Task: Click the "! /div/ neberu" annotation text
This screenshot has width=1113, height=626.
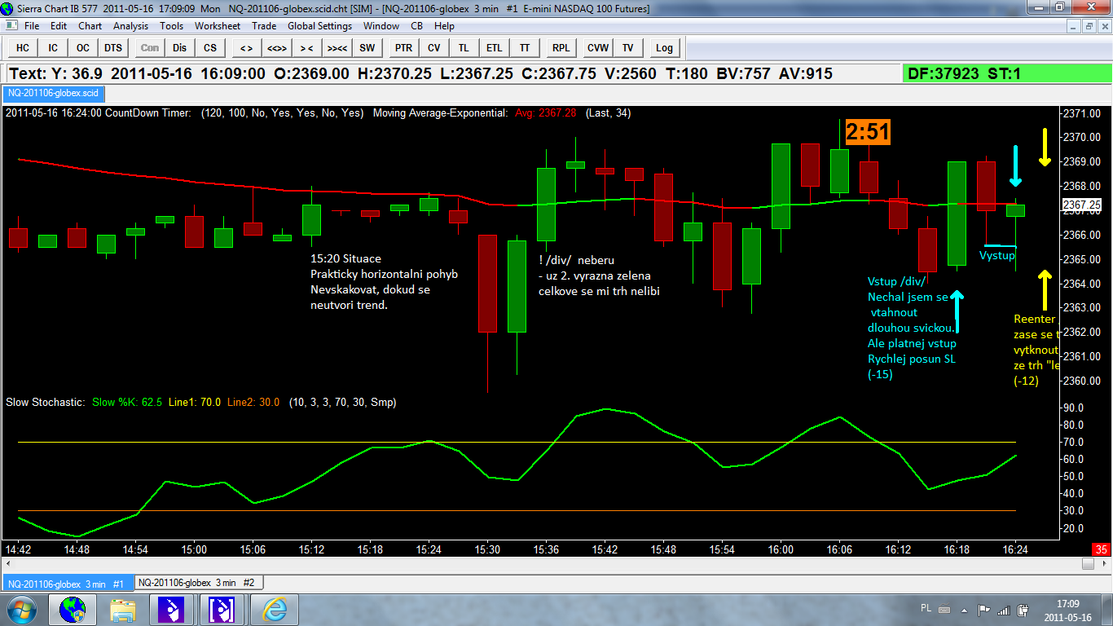Action: [x=576, y=260]
